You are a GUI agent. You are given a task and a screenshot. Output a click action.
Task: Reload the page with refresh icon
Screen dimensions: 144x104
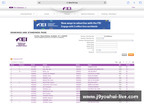pos(105,3)
